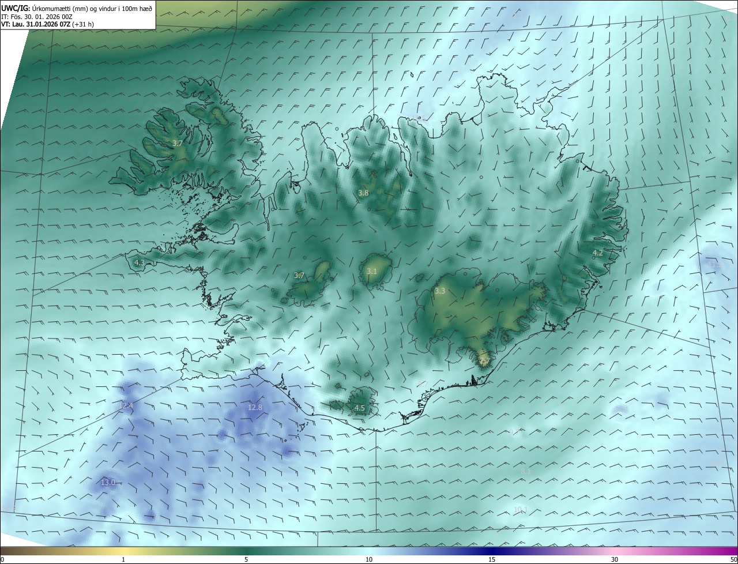Click the 12.4 precipitation value marker
738x564 pixels.
point(126,405)
